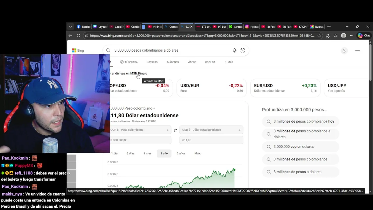Open the Noticias results tab
The height and width of the screenshot is (210, 373).
coord(152,62)
